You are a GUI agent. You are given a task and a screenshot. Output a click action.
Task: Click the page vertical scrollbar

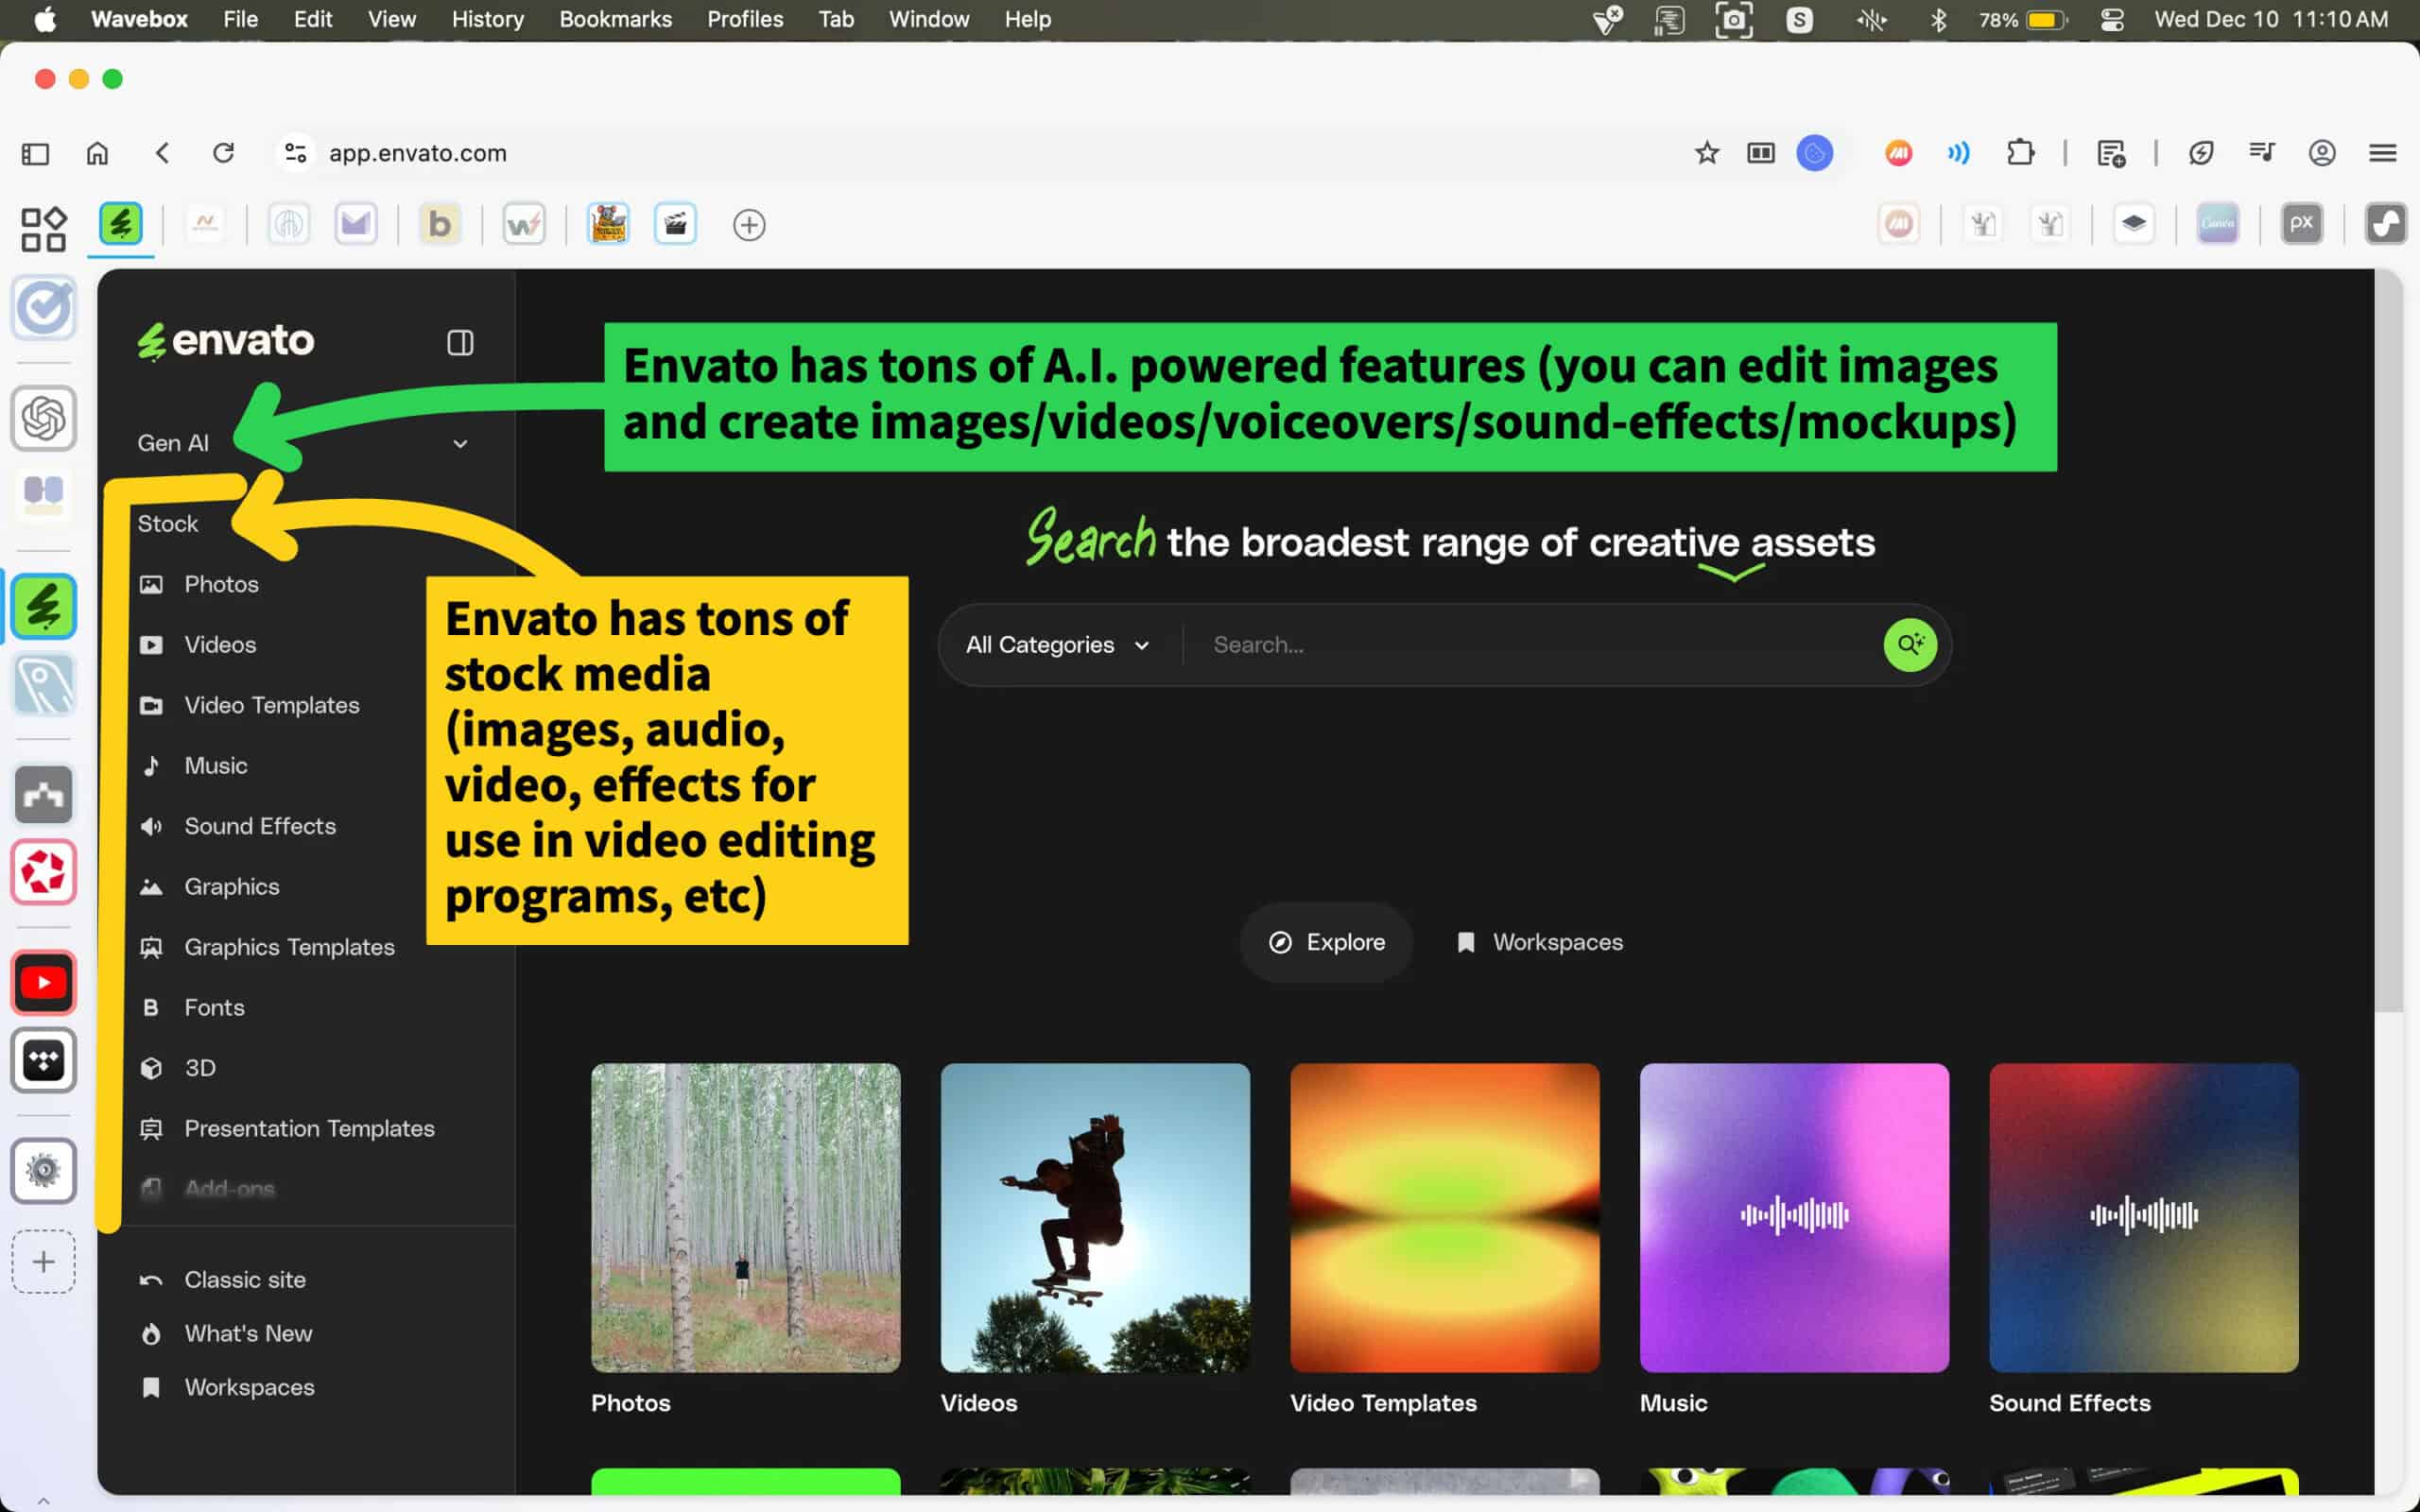pyautogui.click(x=2388, y=640)
